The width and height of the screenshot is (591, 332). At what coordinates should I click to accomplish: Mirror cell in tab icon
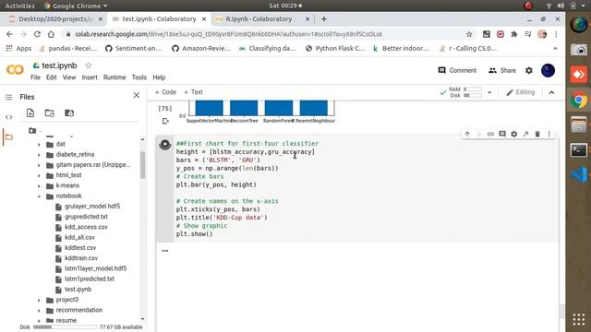pyautogui.click(x=525, y=134)
